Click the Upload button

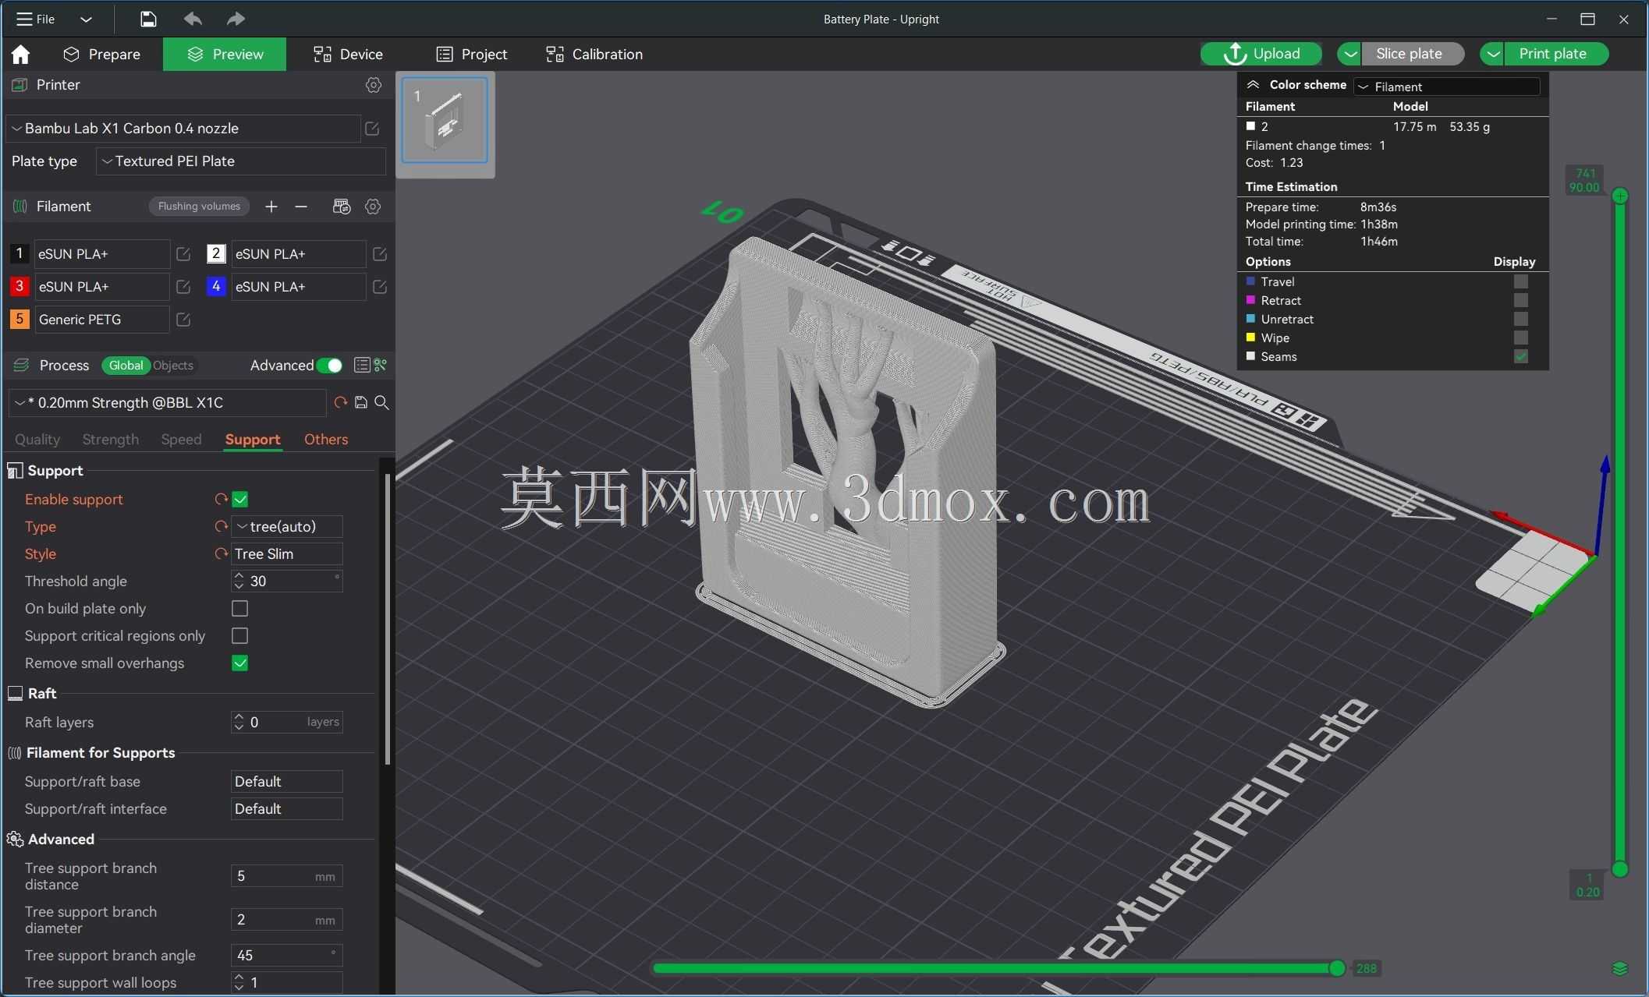(1261, 54)
